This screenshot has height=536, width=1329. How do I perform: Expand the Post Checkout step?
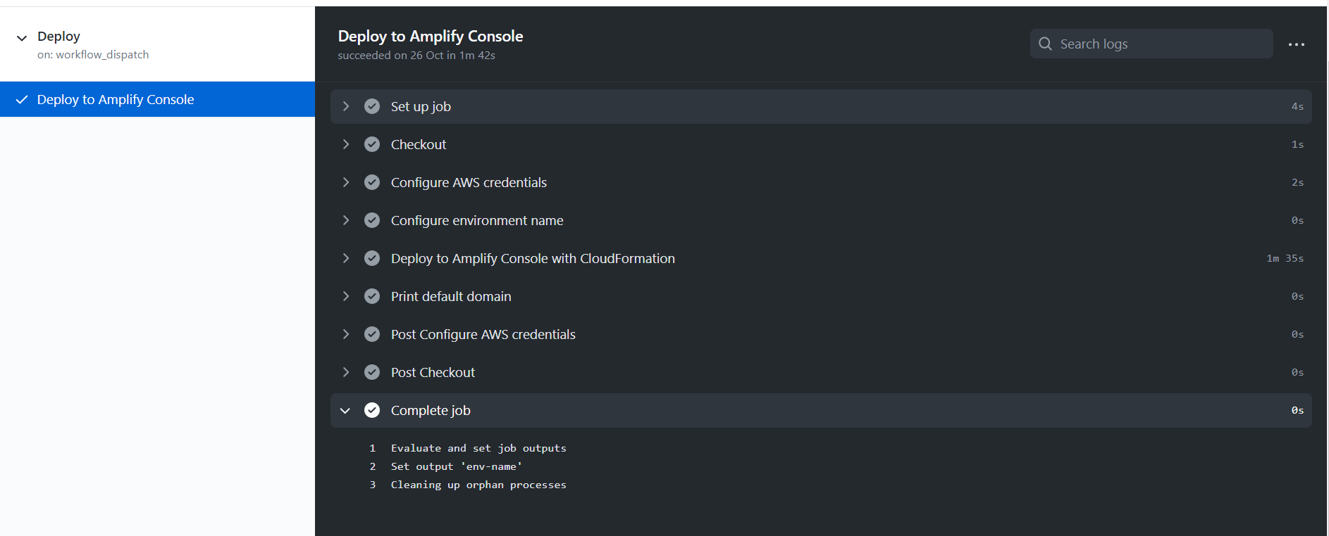point(345,371)
